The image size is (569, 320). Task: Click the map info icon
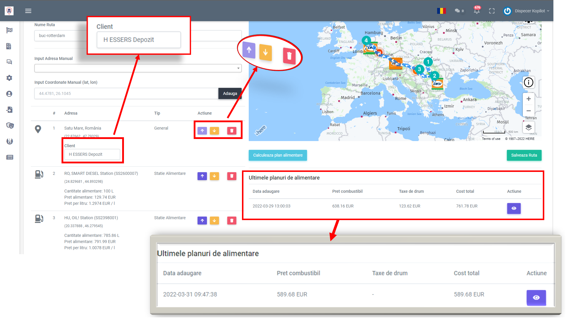click(x=528, y=82)
